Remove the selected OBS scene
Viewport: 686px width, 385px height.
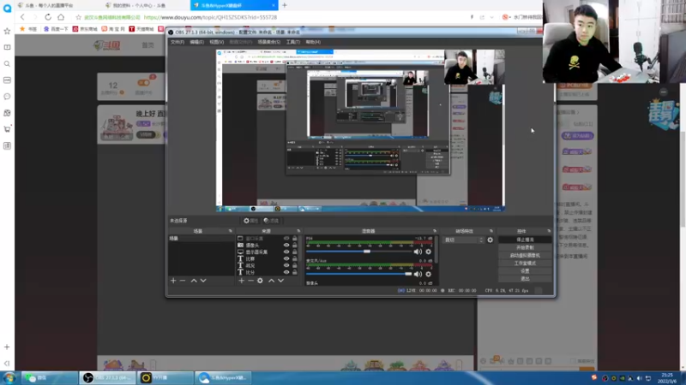coord(183,281)
